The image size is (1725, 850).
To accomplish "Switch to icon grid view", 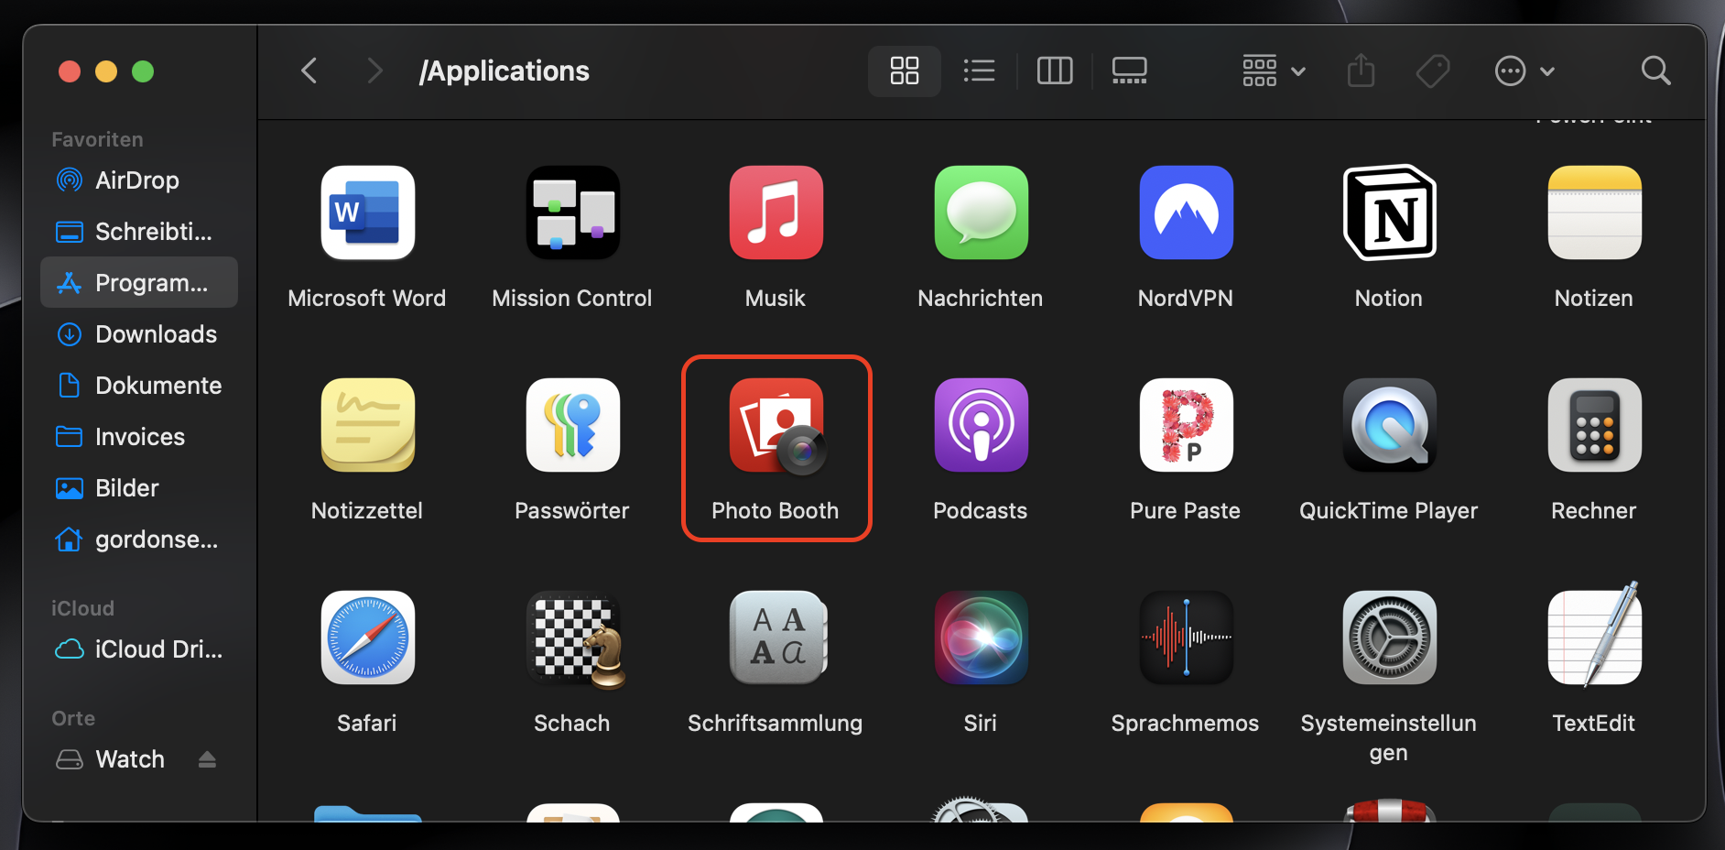I will click(x=905, y=71).
